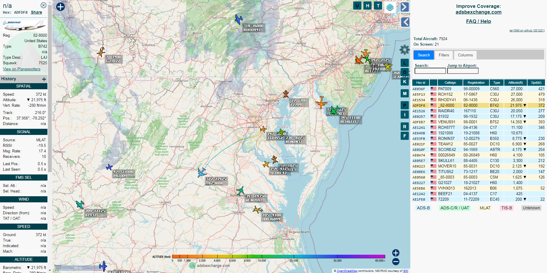Toggle the L map option
547x273 pixels.
[x=405, y=63]
